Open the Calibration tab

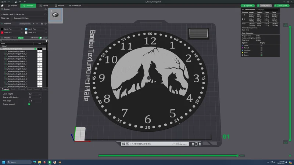tap(75, 5)
